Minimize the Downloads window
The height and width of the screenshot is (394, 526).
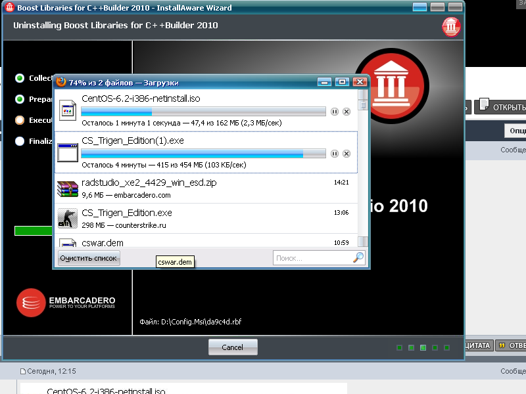[324, 81]
